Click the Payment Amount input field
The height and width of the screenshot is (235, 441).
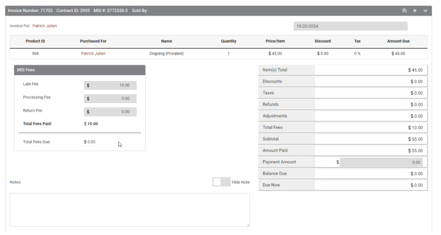(x=381, y=162)
